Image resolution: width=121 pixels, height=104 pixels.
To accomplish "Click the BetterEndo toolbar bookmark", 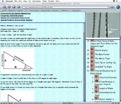I will (x=55, y=11).
